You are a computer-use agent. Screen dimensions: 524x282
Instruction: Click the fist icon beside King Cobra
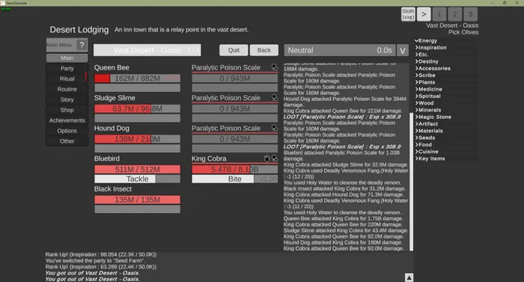point(266,159)
